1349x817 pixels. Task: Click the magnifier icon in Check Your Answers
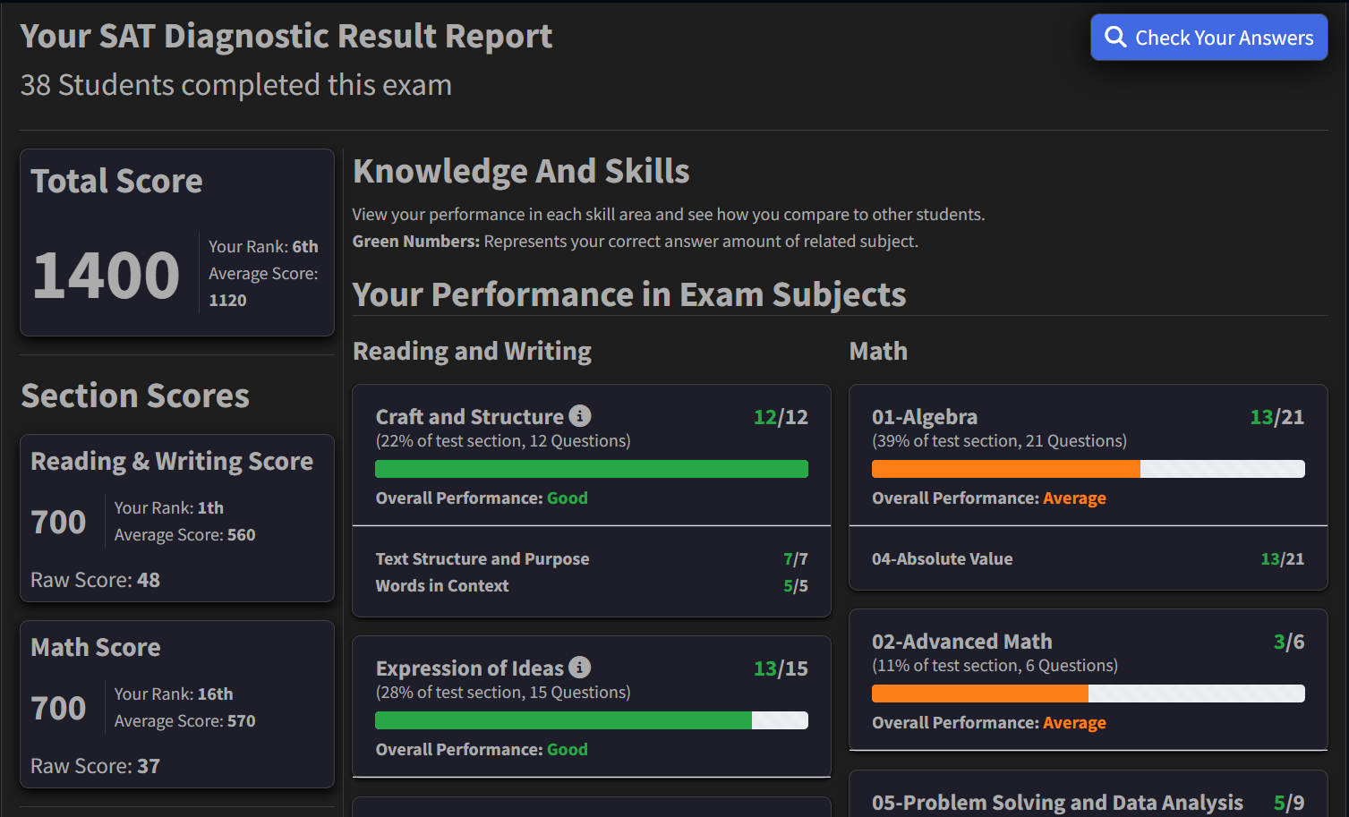[1114, 37]
